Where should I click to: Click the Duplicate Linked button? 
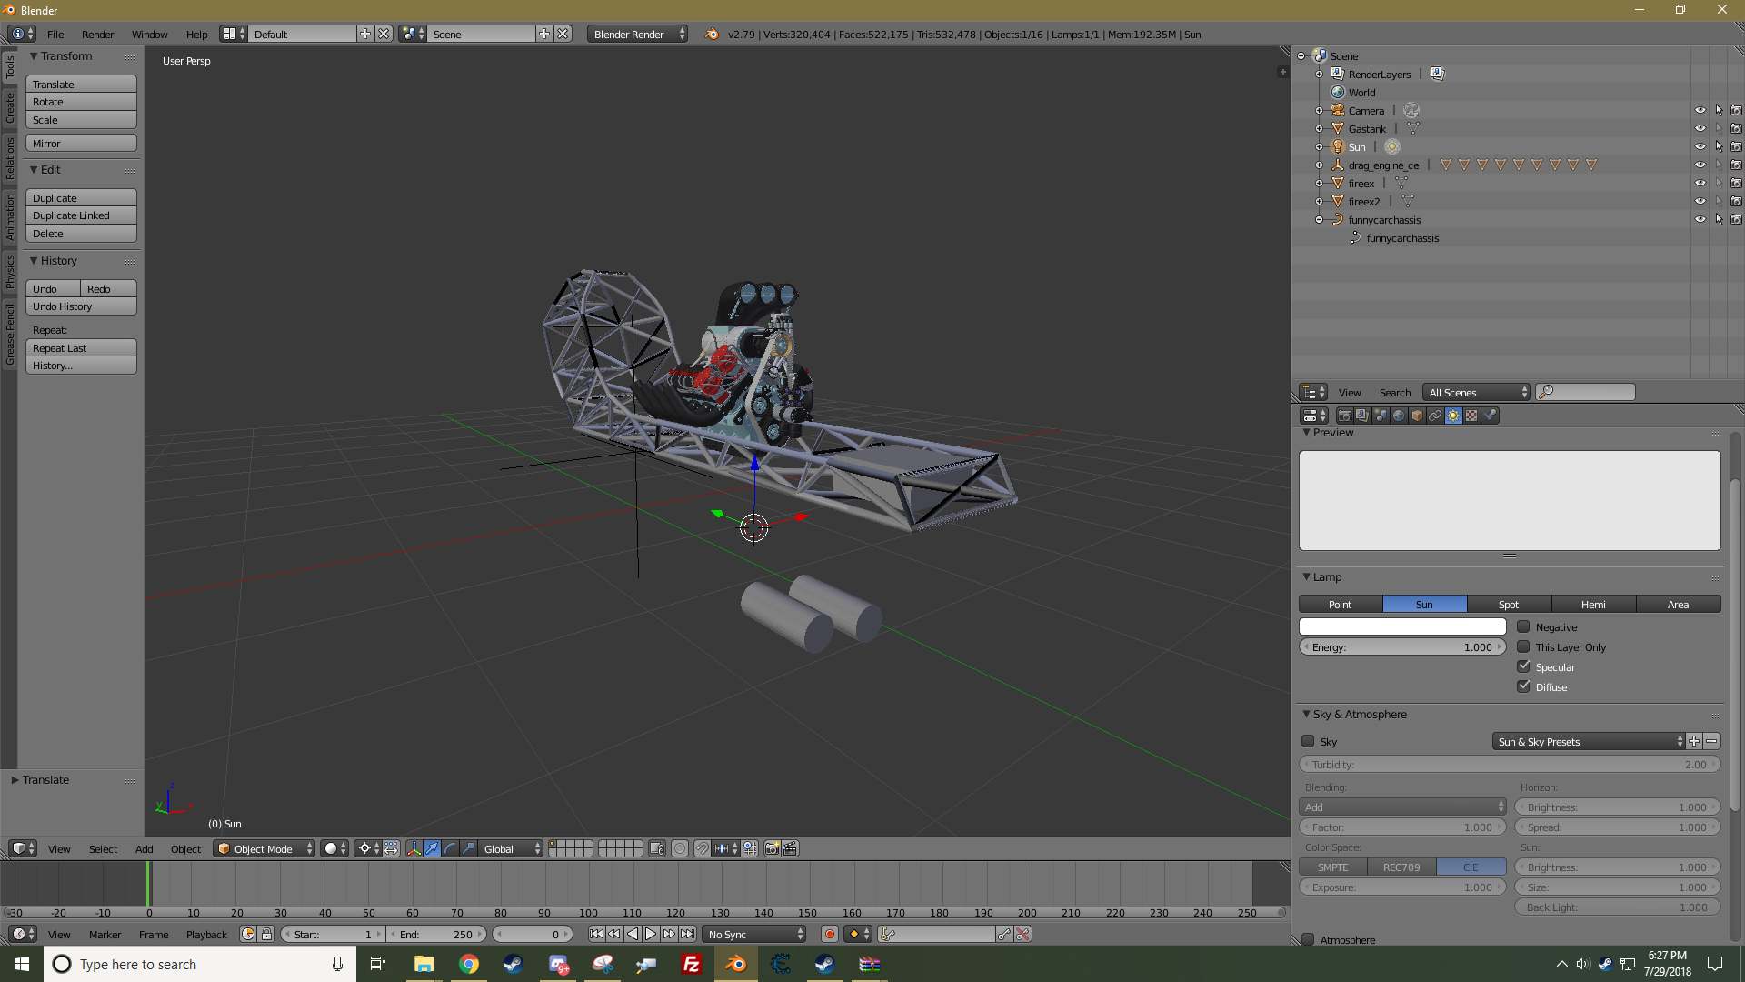coord(81,215)
